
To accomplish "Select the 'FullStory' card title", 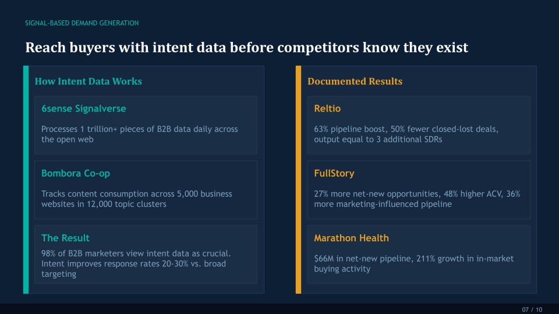I will 334,173.
